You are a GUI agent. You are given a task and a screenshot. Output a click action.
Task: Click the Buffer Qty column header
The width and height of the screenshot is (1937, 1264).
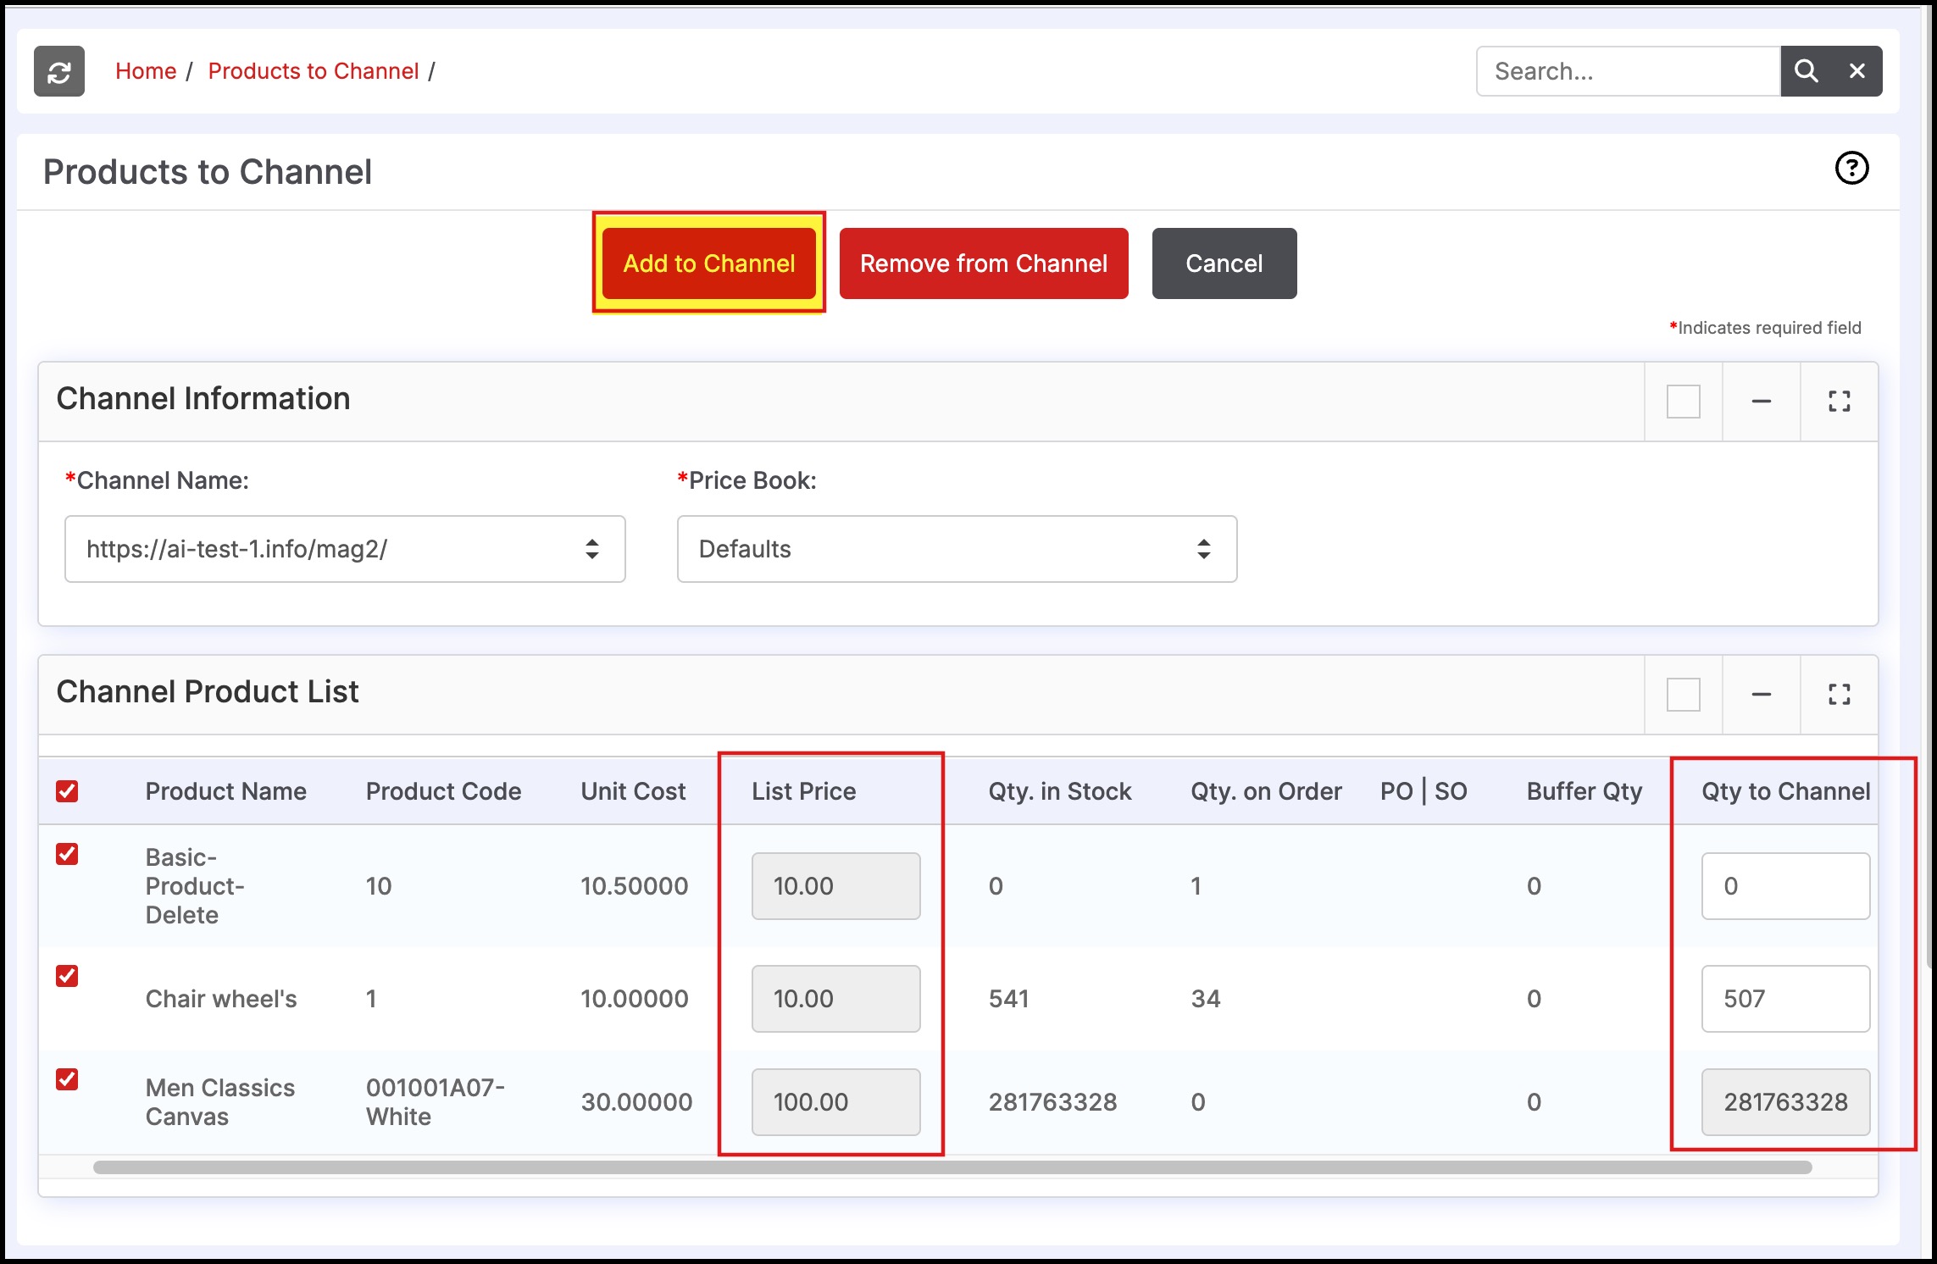pos(1585,791)
